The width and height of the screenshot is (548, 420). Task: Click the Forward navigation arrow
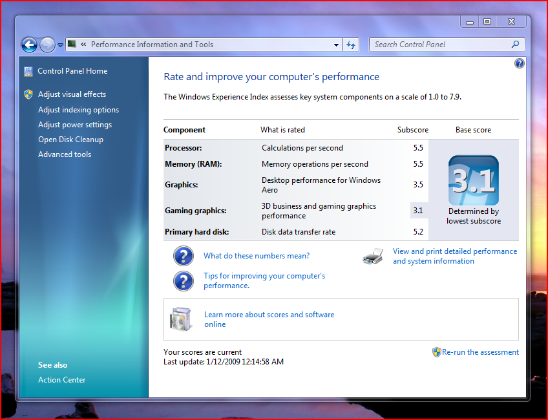[47, 45]
